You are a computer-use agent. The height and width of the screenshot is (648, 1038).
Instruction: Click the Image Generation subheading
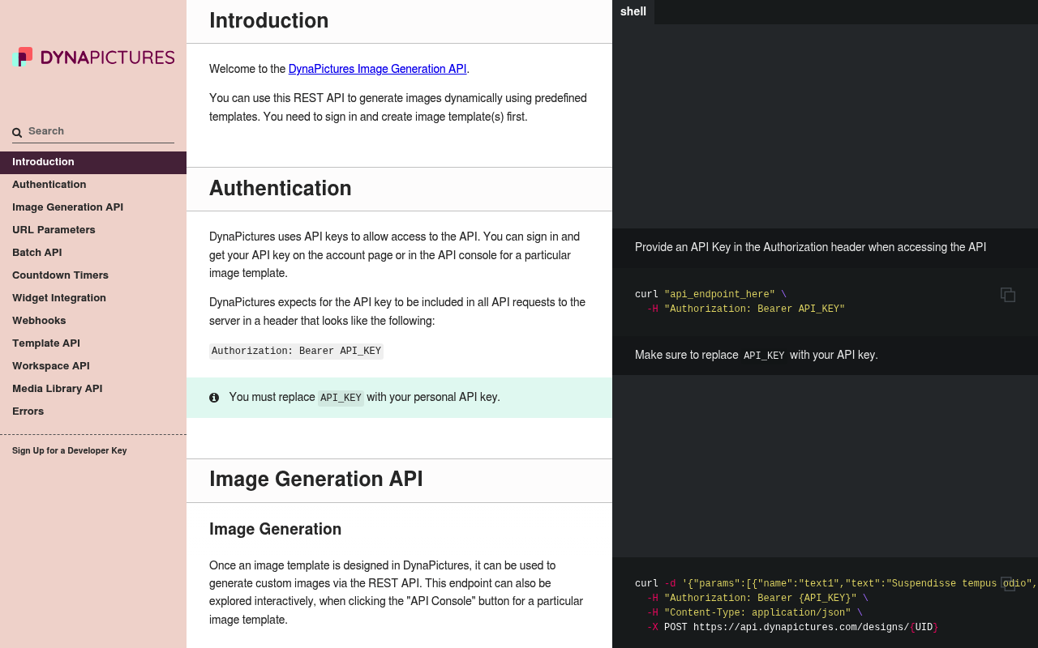276,529
